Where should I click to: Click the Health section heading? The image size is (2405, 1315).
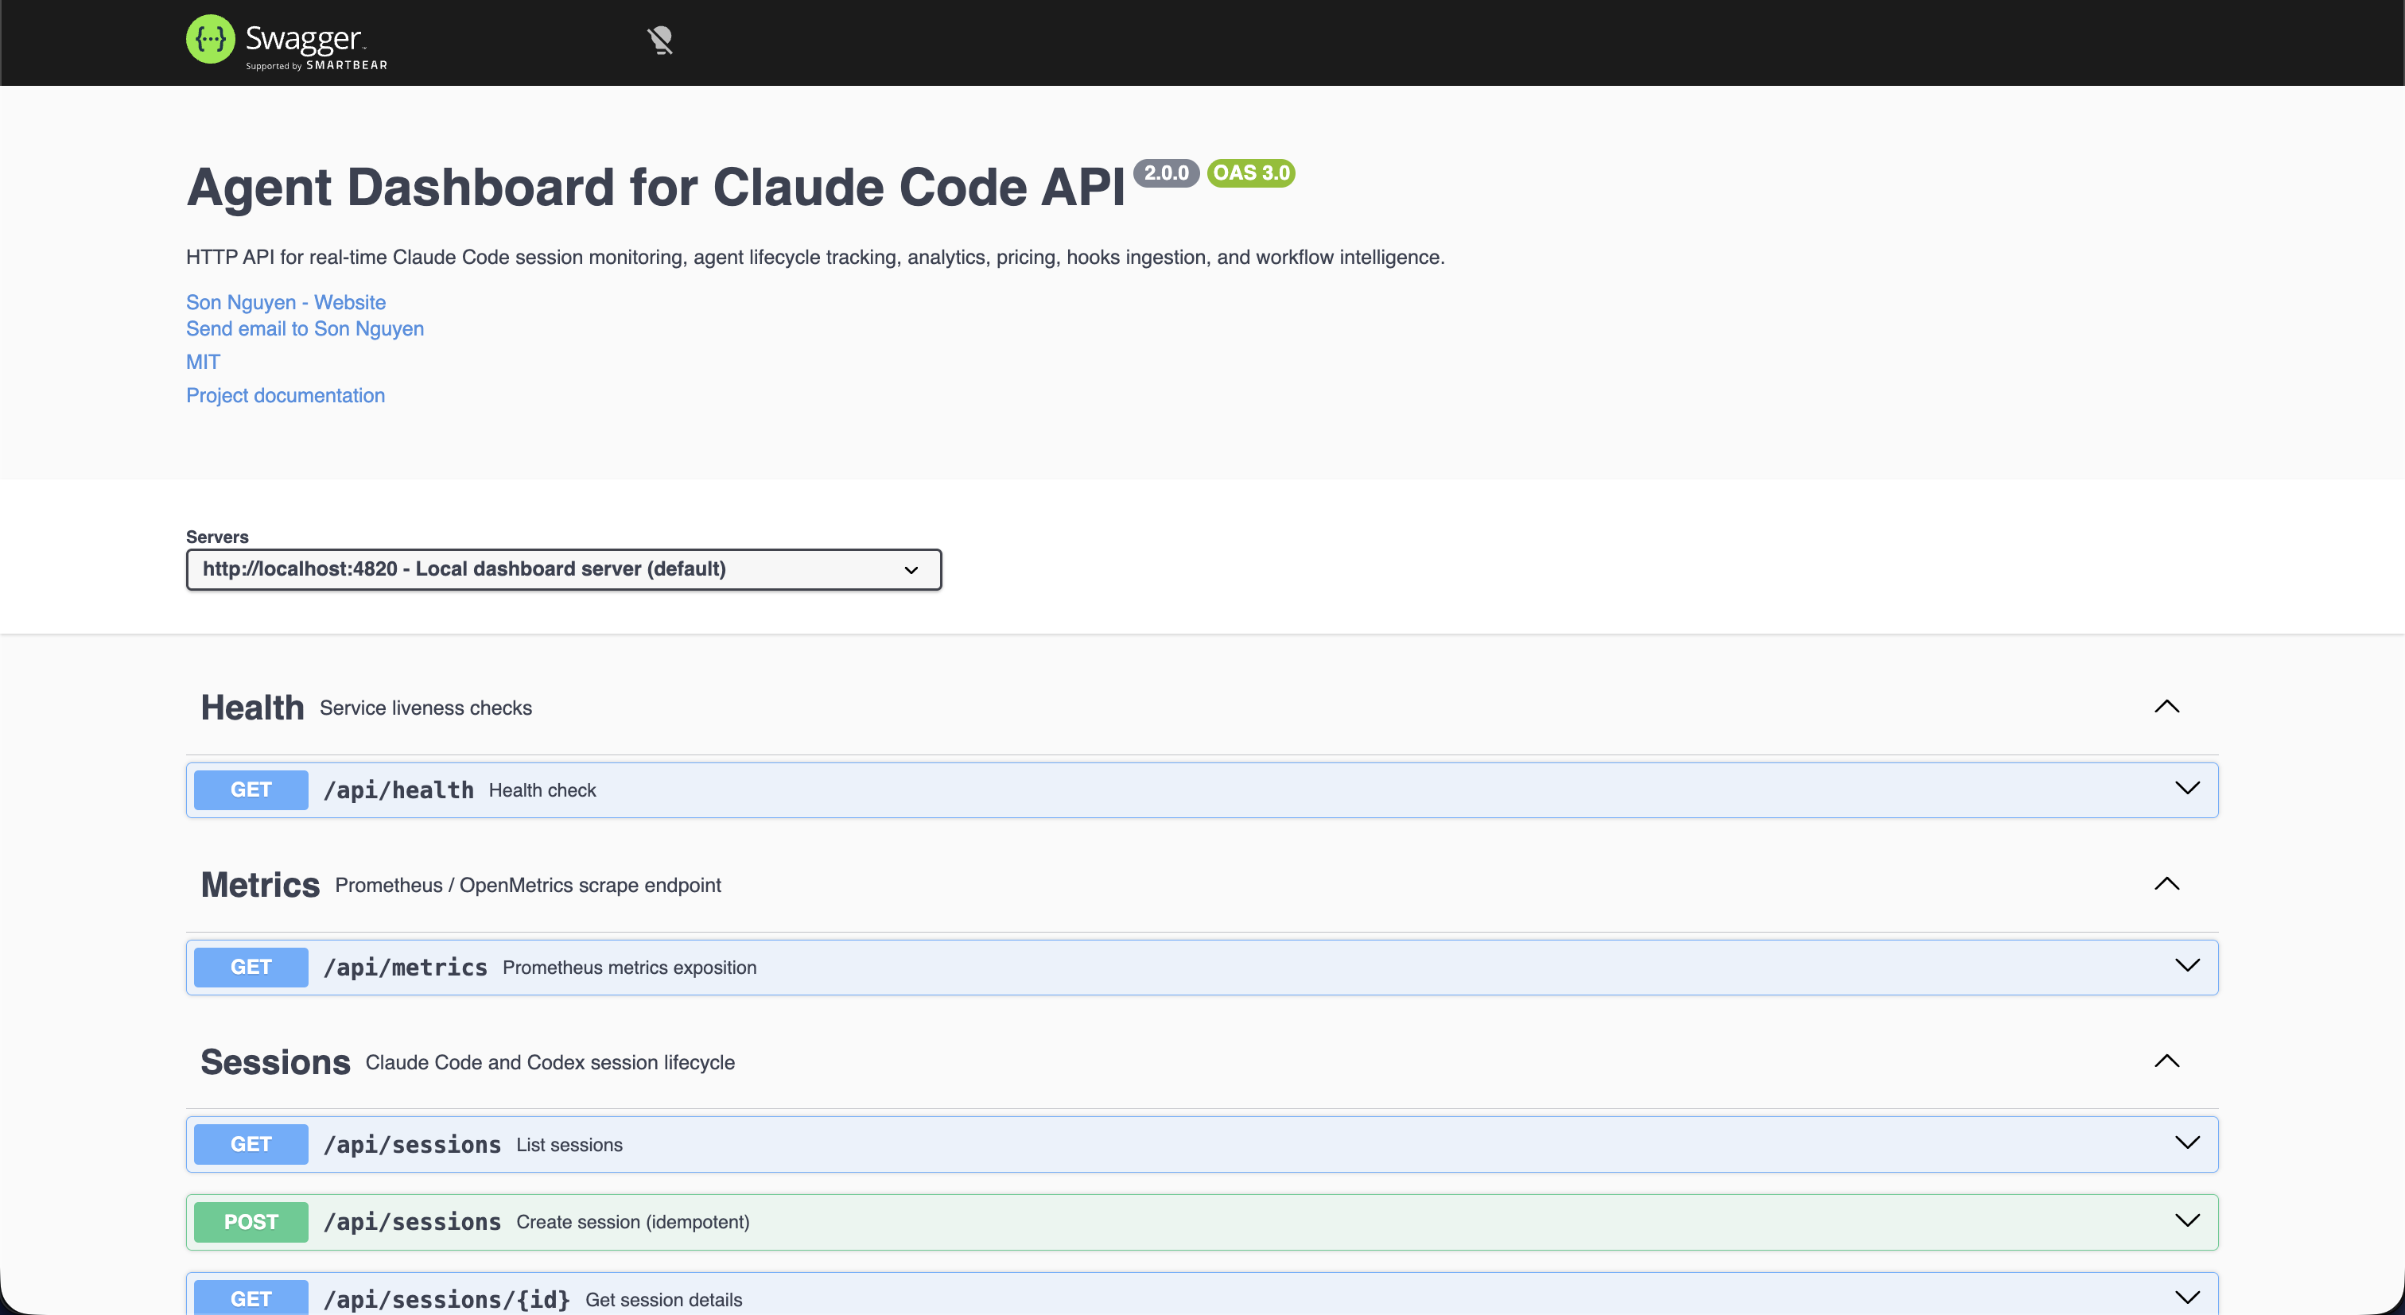[x=253, y=708]
